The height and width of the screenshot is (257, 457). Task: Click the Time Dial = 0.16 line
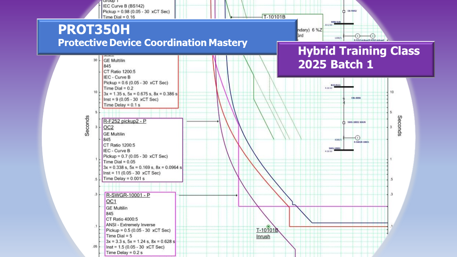point(120,17)
